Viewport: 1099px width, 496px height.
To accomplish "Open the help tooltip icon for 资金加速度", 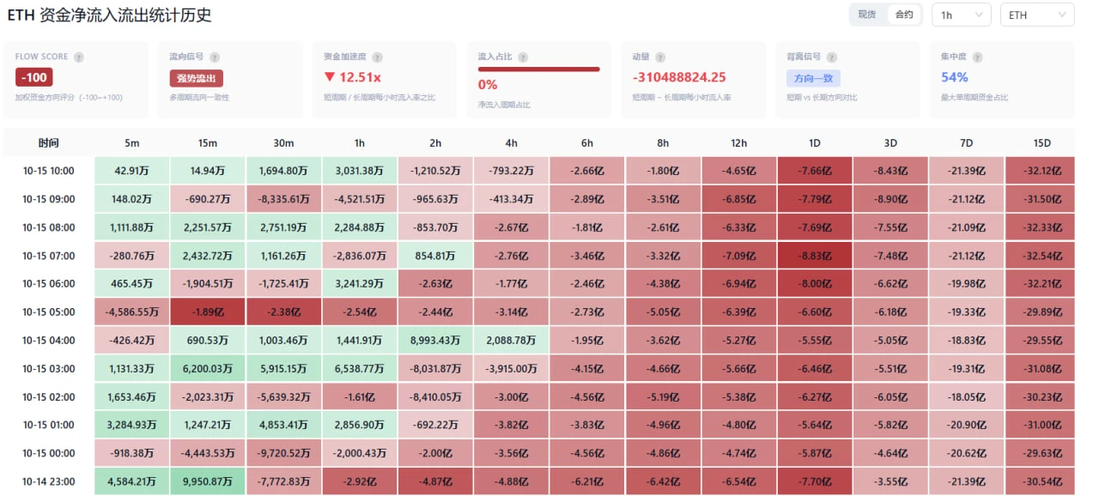I will click(378, 57).
